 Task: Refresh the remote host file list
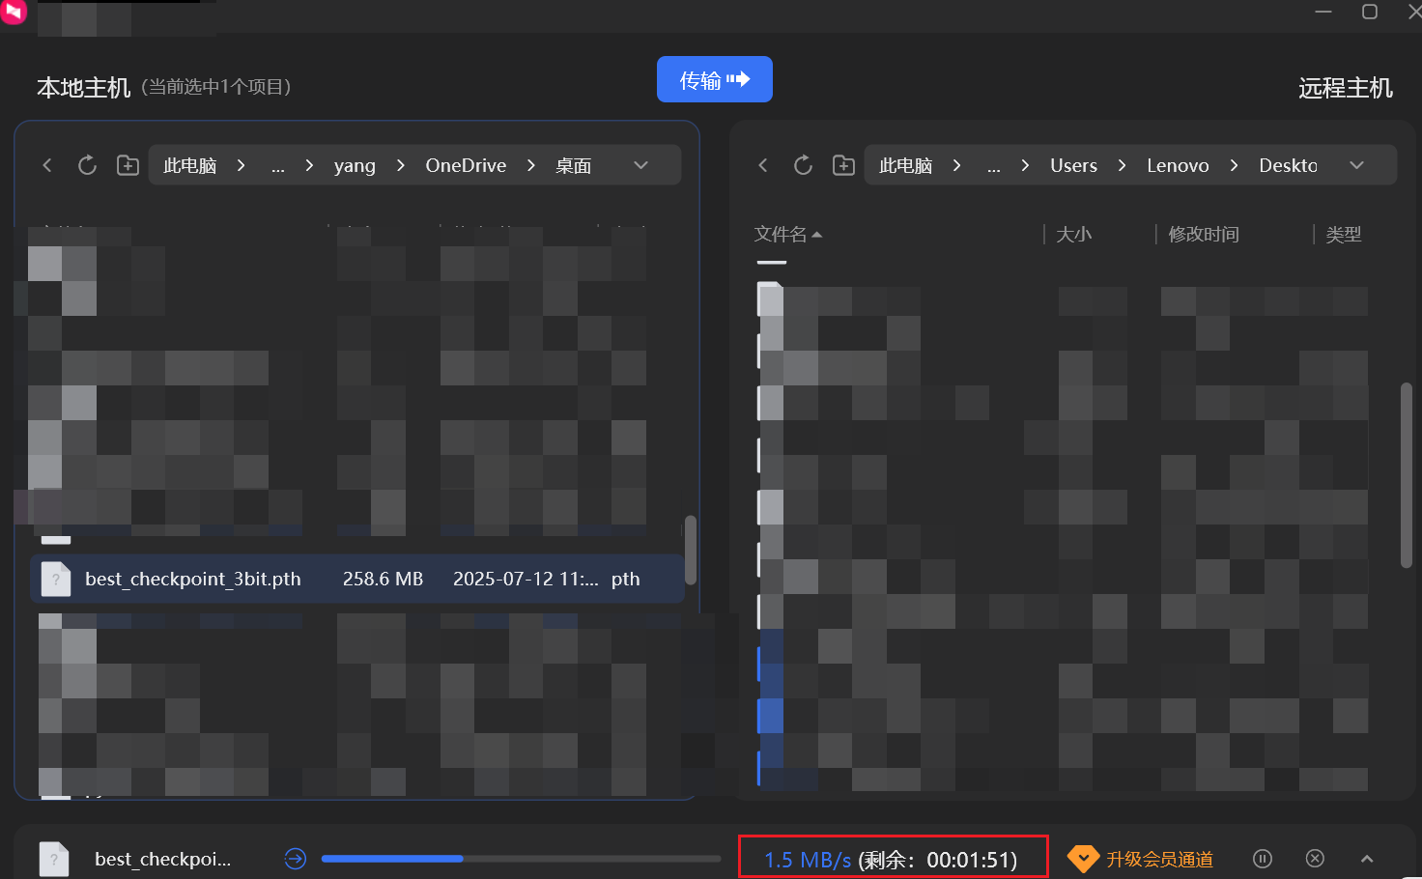click(x=803, y=165)
